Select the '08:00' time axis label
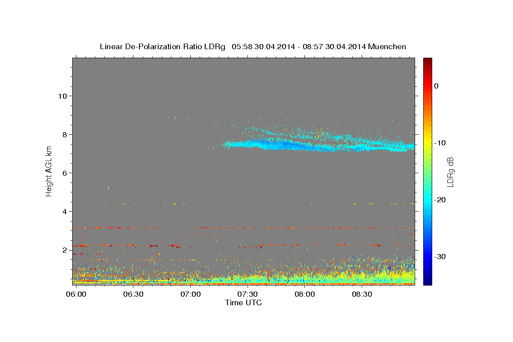Screen dimensions: 513x342 [x=305, y=294]
